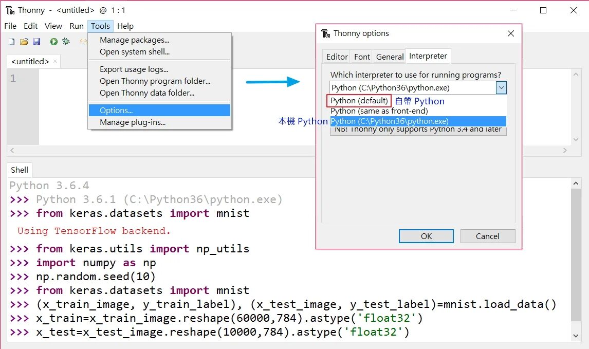This screenshot has width=589, height=349.
Task: Create a new file with toolbar icon
Action: pyautogui.click(x=12, y=42)
